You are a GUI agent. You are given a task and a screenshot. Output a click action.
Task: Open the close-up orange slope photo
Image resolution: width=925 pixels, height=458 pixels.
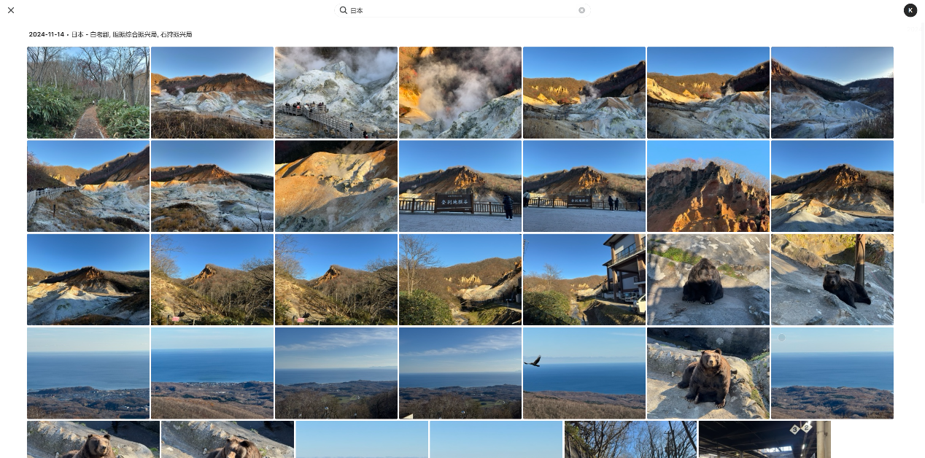coord(336,186)
